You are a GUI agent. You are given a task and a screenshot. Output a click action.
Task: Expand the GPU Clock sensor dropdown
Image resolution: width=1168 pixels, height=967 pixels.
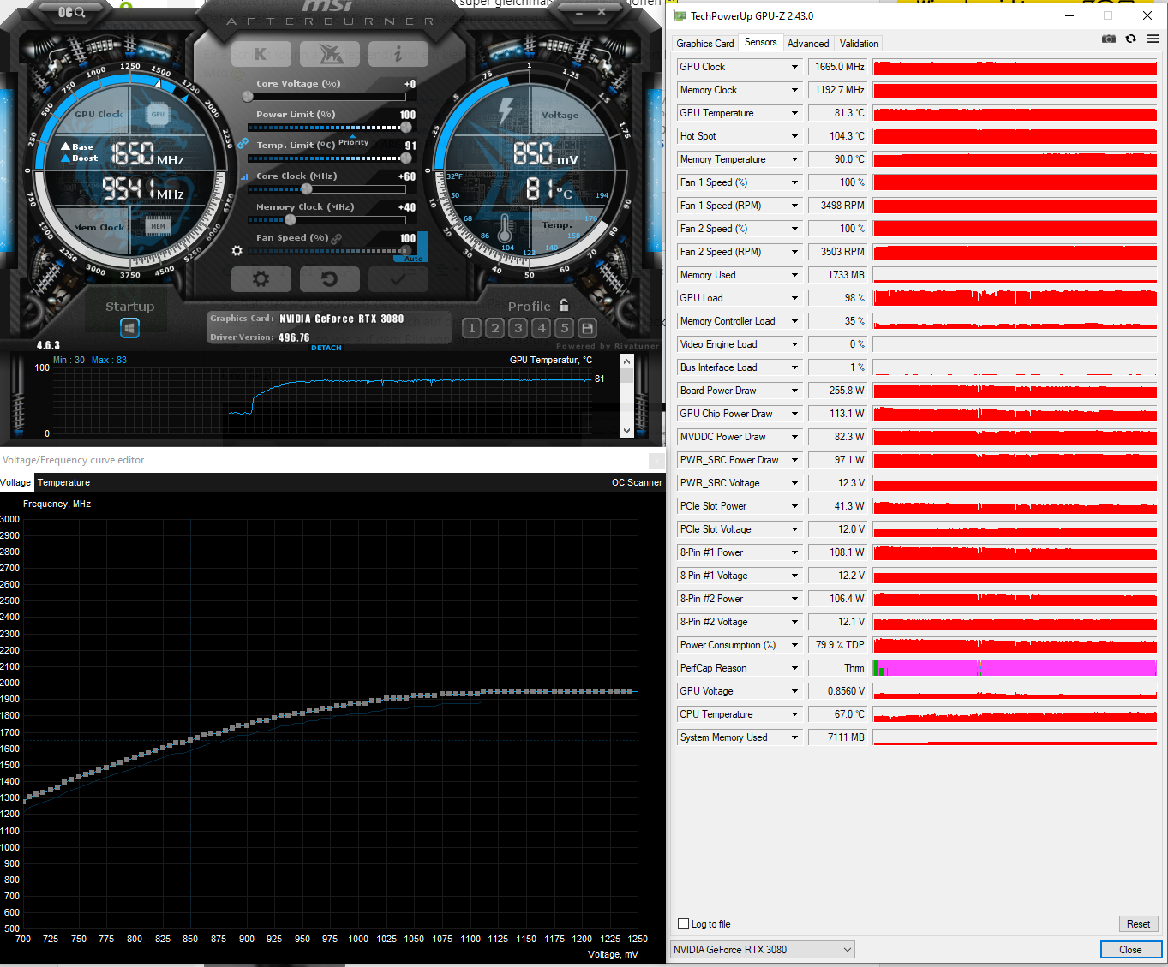[x=794, y=67]
